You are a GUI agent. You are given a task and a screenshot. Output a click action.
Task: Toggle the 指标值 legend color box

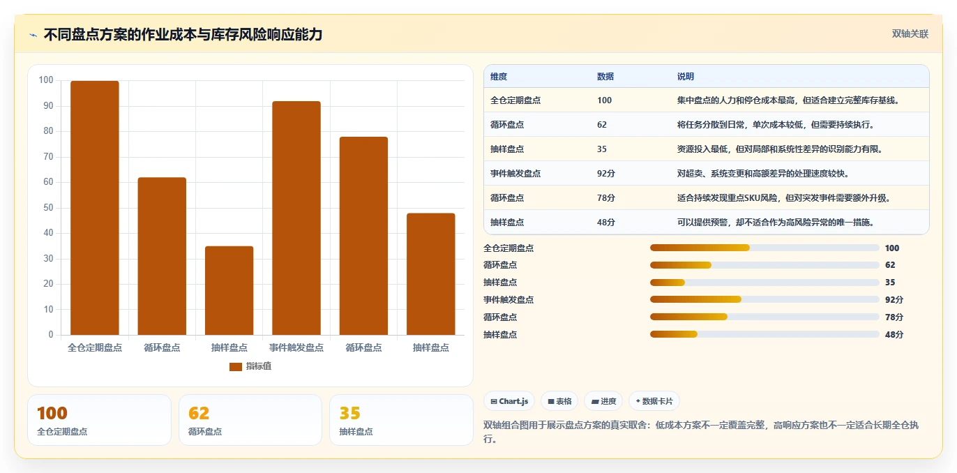[x=236, y=366]
